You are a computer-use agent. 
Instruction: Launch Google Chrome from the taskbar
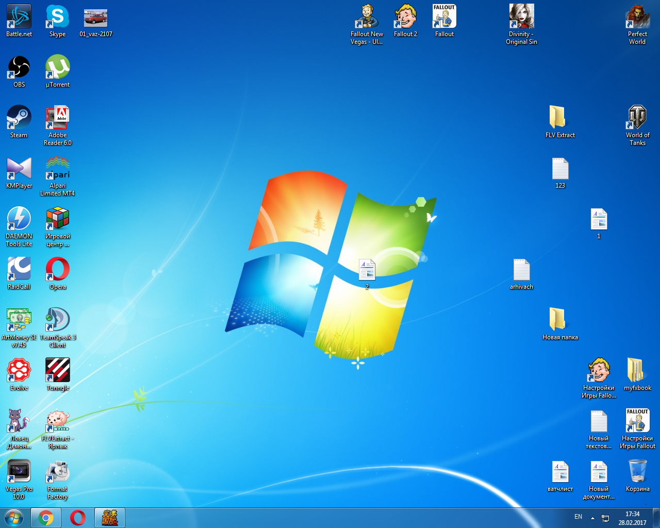click(x=46, y=518)
